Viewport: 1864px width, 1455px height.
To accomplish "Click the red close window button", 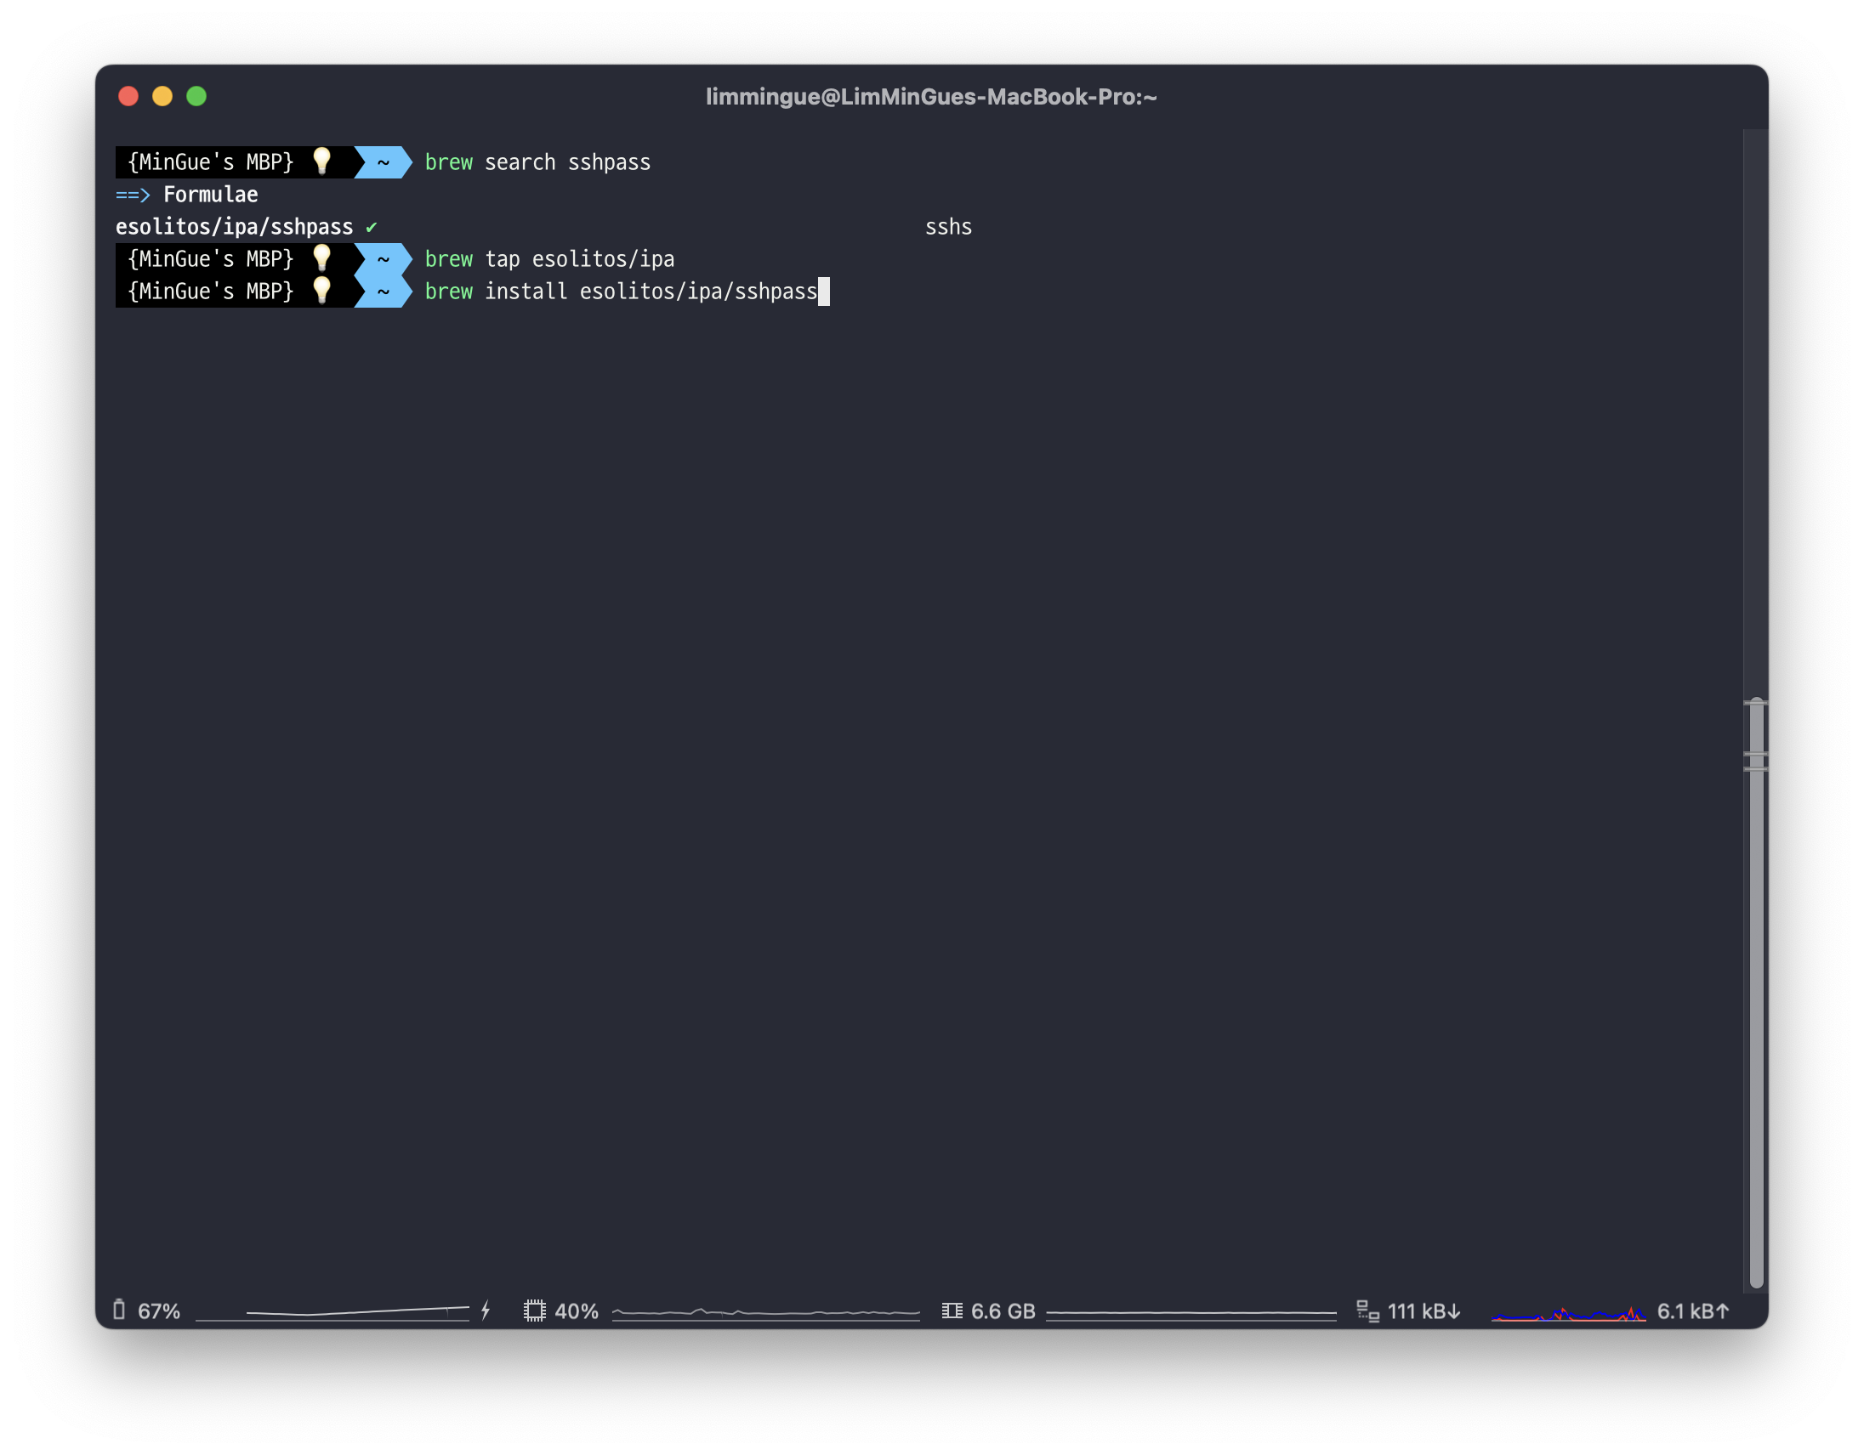I will pos(129,96).
